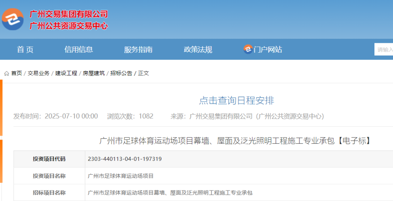Go to 首页 in breadcrumb
Image resolution: width=393 pixels, height=201 pixels.
click(16, 73)
